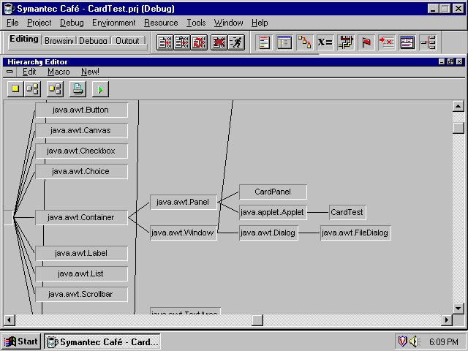The height and width of the screenshot is (351, 468).
Task: Select the java.applet.Applet class node
Action: (273, 213)
